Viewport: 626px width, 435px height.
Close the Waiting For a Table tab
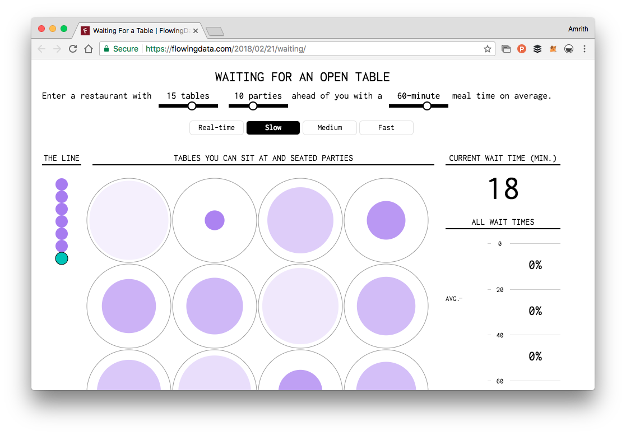tap(195, 31)
